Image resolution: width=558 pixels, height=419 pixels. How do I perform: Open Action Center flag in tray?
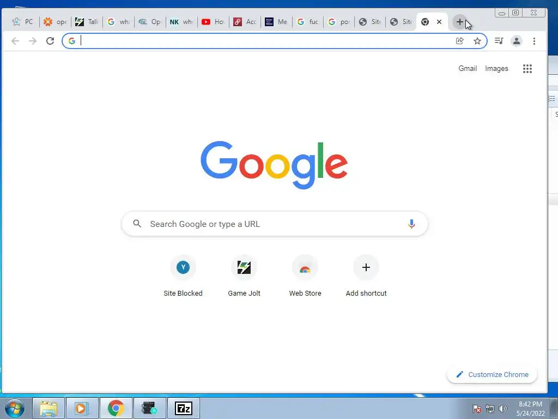click(x=477, y=409)
